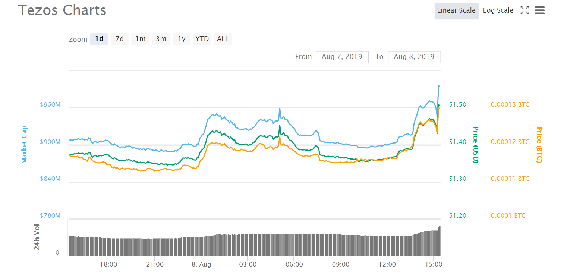Click the To label beside date field

pos(379,57)
